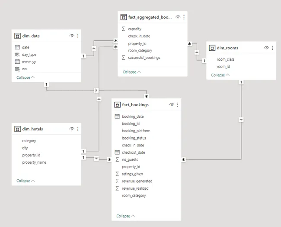The height and width of the screenshot is (227, 281).
Task: Click the sigma icon beside revenue_realized
Action: pyautogui.click(x=117, y=188)
